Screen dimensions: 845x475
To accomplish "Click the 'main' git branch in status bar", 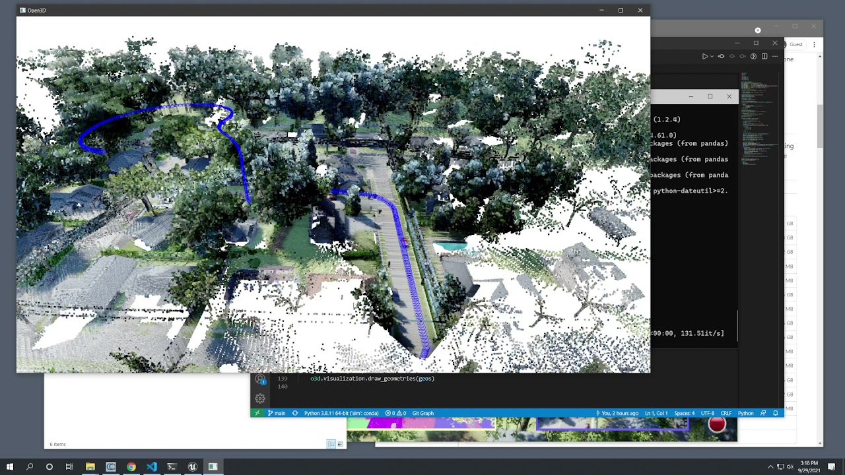I will 277,413.
